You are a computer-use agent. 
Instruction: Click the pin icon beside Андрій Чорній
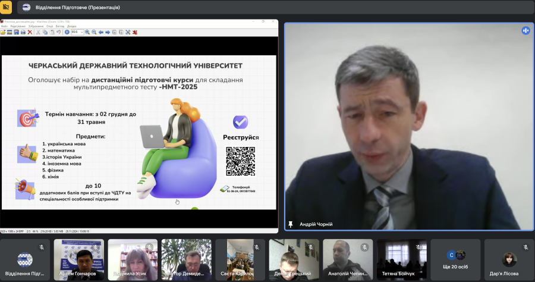click(x=291, y=224)
